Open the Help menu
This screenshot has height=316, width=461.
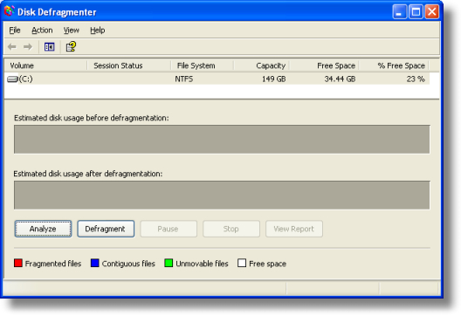pos(98,31)
